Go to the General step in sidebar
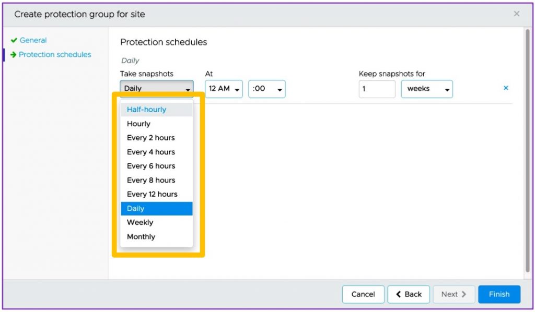Screen dimensions: 535x312 33,40
